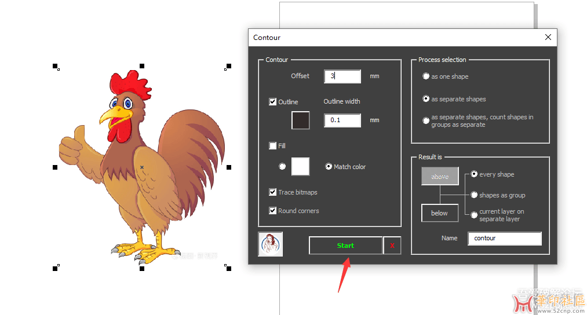This screenshot has width=587, height=315.
Task: Choose 'shapes as group' result option
Action: [x=474, y=195]
